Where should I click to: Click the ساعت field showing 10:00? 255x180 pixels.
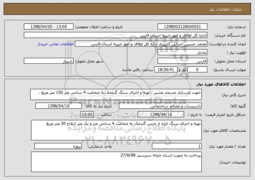tap(87, 115)
